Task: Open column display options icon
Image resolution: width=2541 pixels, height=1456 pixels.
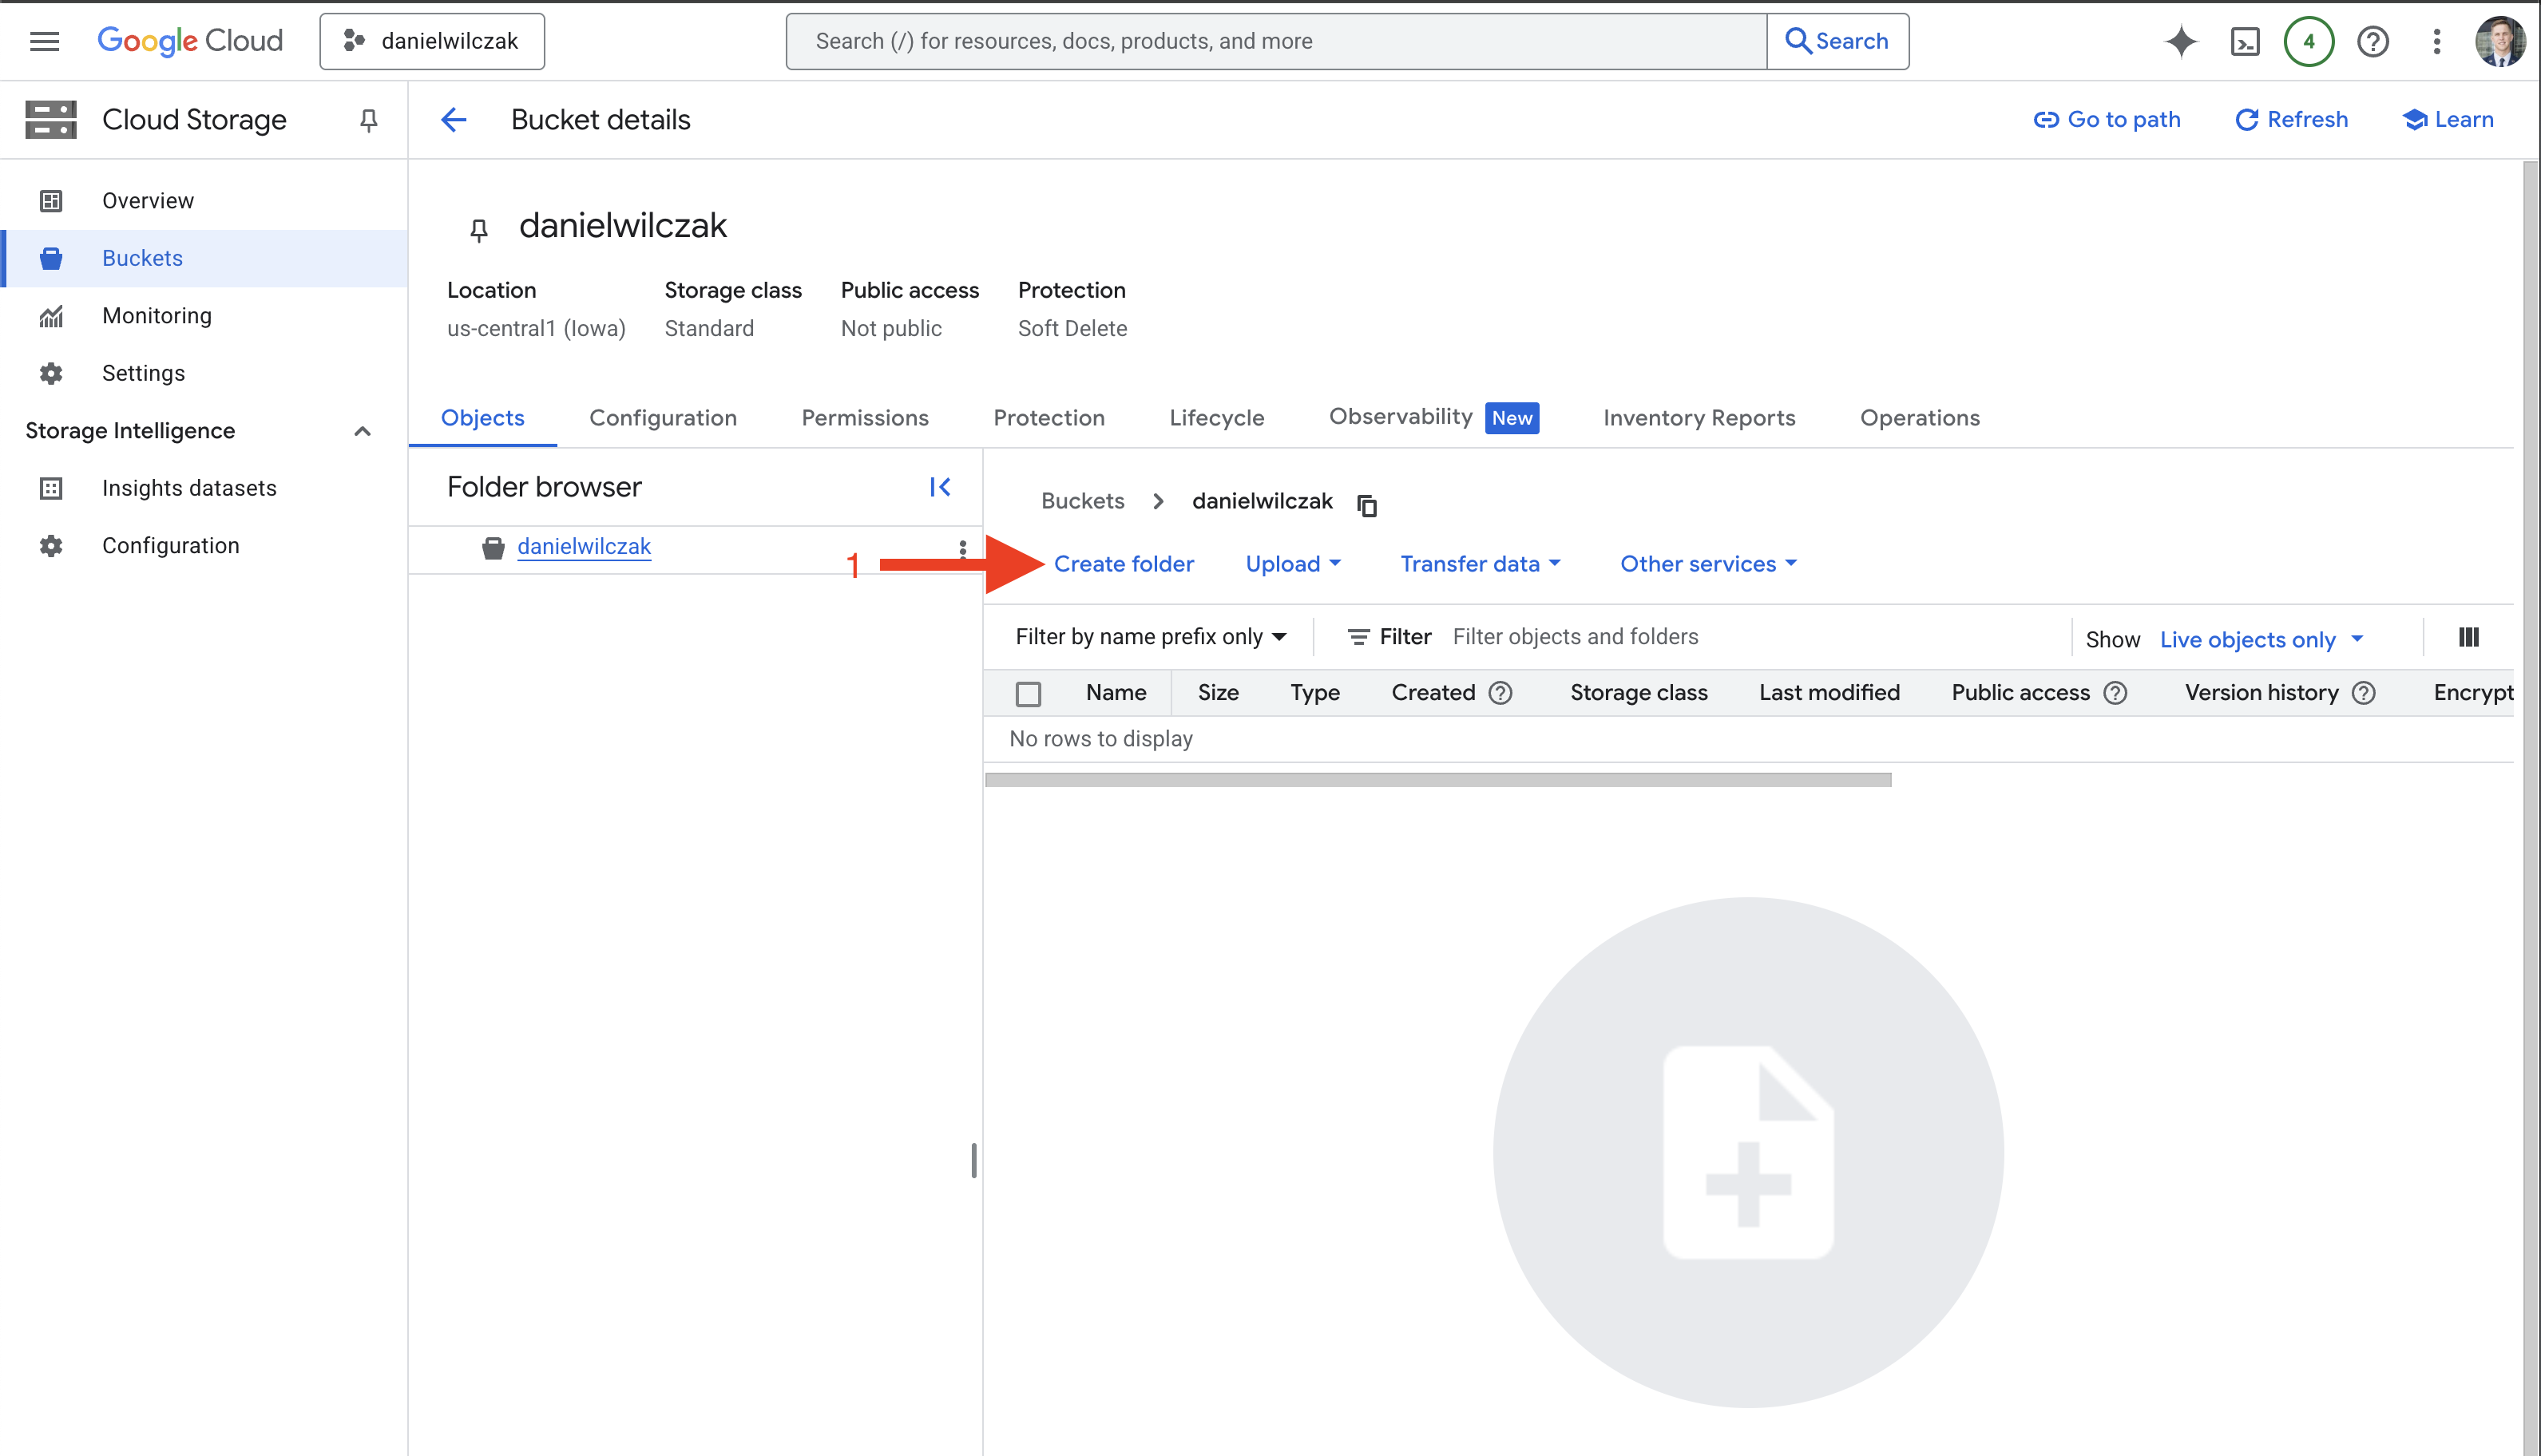Action: 2469,637
